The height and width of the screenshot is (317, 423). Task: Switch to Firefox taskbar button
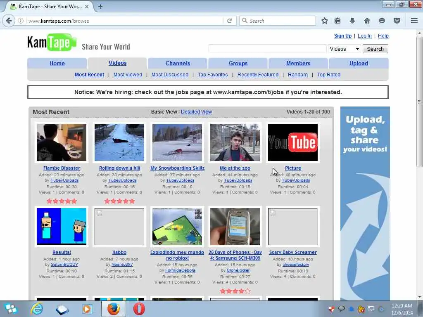(x=114, y=309)
